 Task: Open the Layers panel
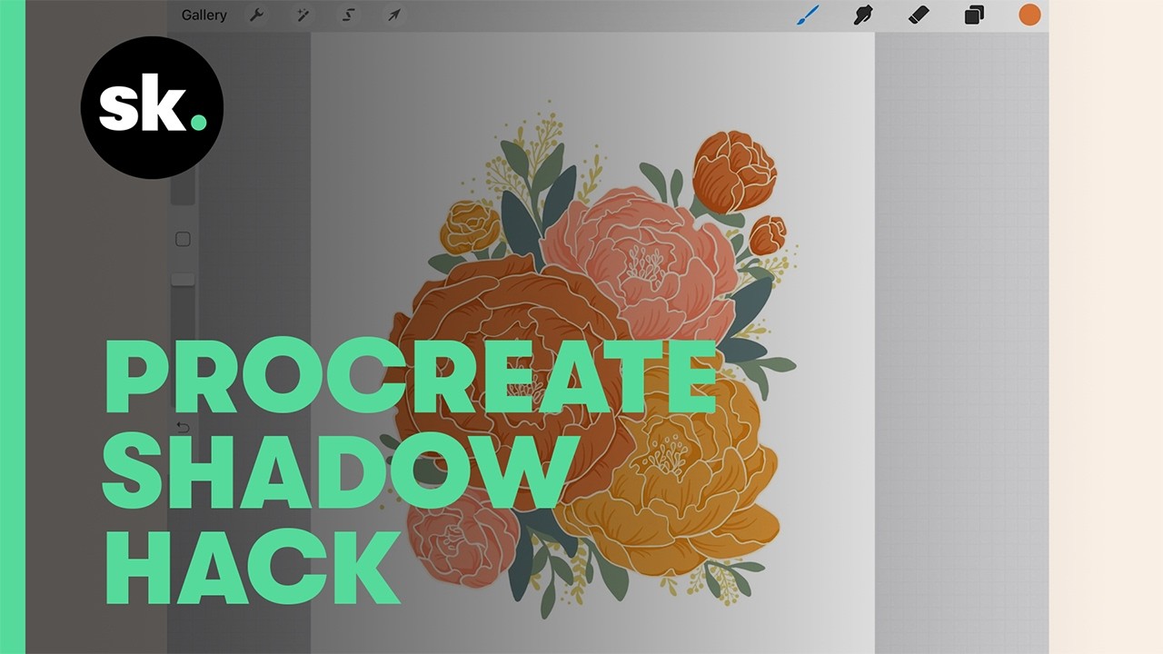[974, 15]
